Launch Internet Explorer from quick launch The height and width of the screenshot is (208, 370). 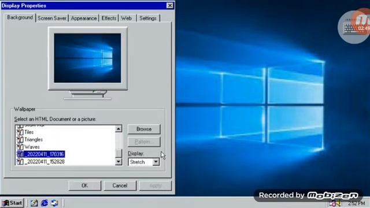click(45, 203)
